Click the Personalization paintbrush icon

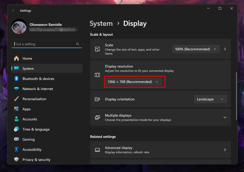pyautogui.click(x=16, y=99)
